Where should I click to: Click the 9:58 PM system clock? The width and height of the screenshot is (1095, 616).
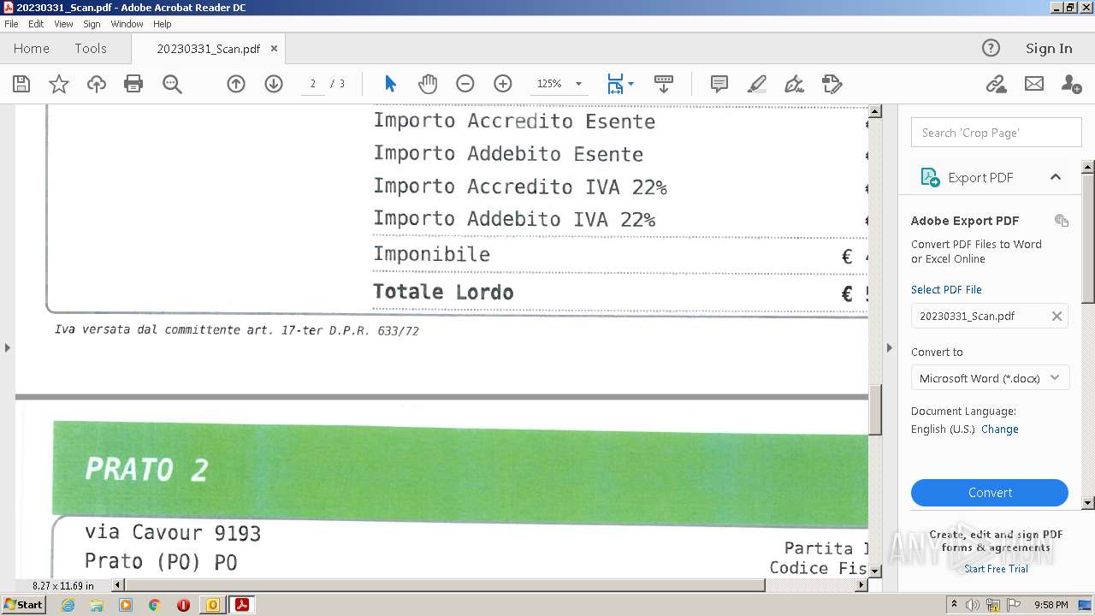[1051, 605]
